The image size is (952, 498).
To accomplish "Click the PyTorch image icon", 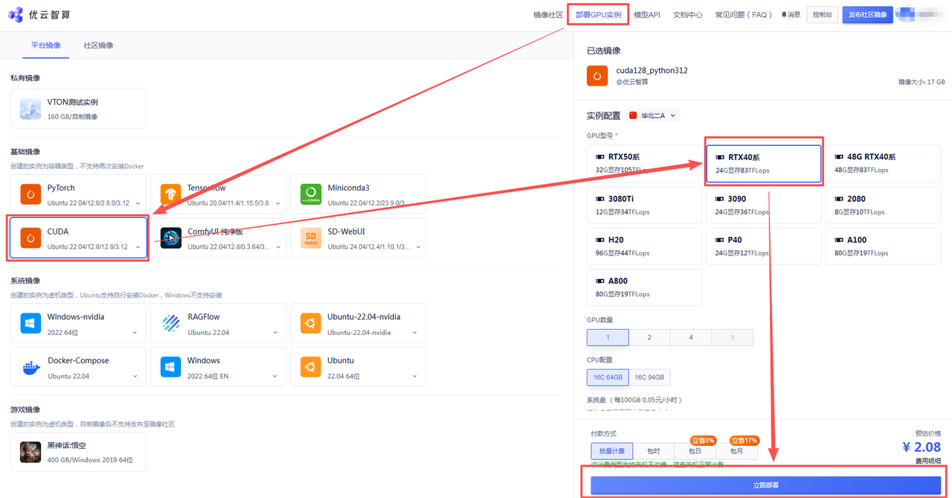I will click(30, 194).
